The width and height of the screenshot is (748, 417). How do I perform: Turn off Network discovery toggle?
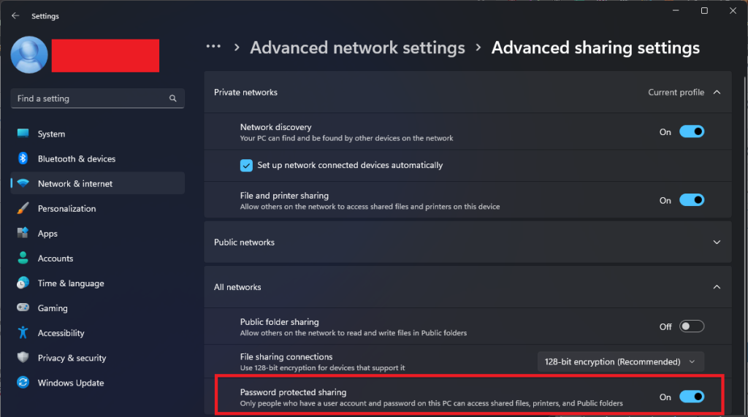(692, 131)
